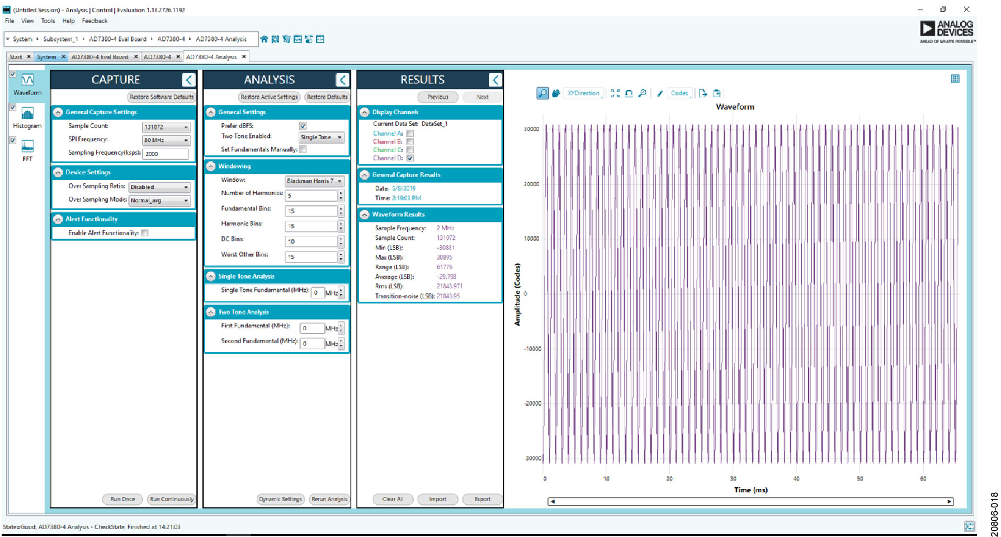The height and width of the screenshot is (537, 1001).
Task: Expand the Over Sampling Ratio dropdown
Action: (x=159, y=187)
